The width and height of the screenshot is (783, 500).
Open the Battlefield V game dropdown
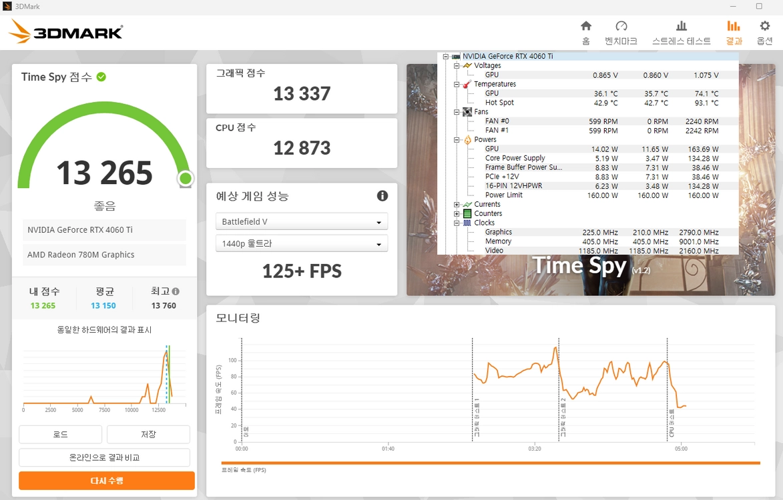pos(302,222)
